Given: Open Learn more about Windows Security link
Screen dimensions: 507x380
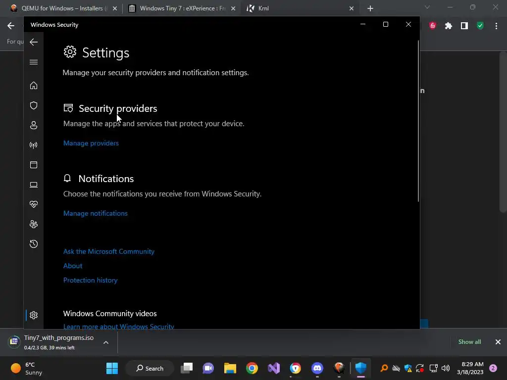Looking at the screenshot, I should coord(119,326).
